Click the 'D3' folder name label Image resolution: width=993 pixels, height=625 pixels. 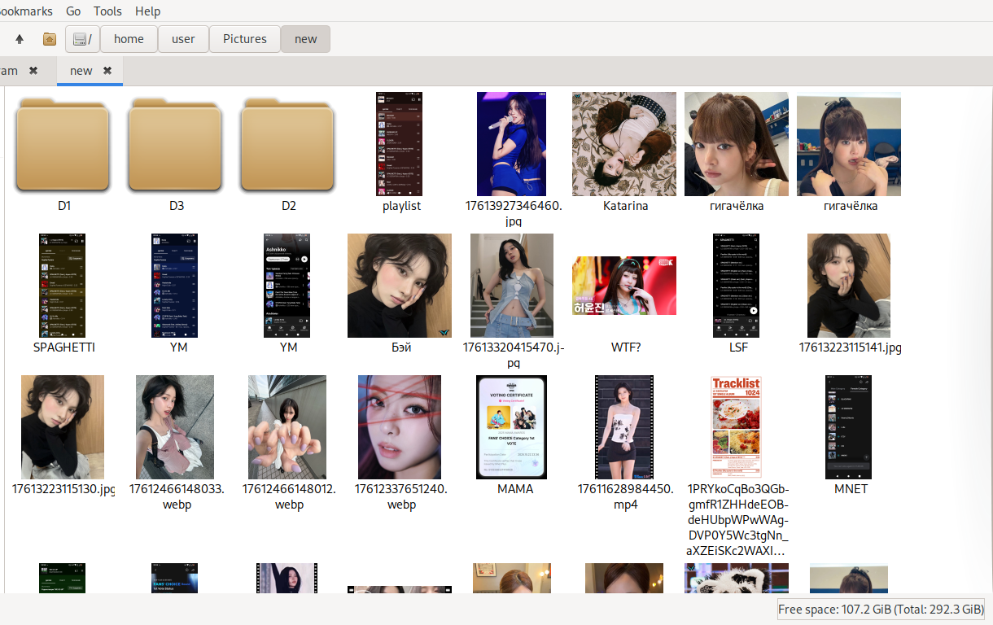point(177,206)
